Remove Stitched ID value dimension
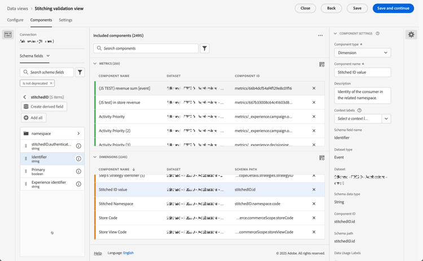 pos(314,189)
